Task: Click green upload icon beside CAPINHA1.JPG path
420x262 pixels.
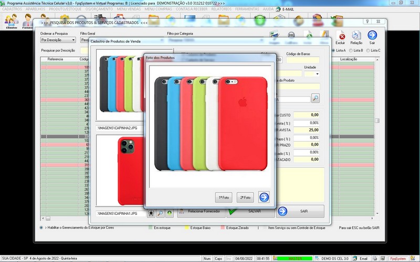Action: coord(169,213)
